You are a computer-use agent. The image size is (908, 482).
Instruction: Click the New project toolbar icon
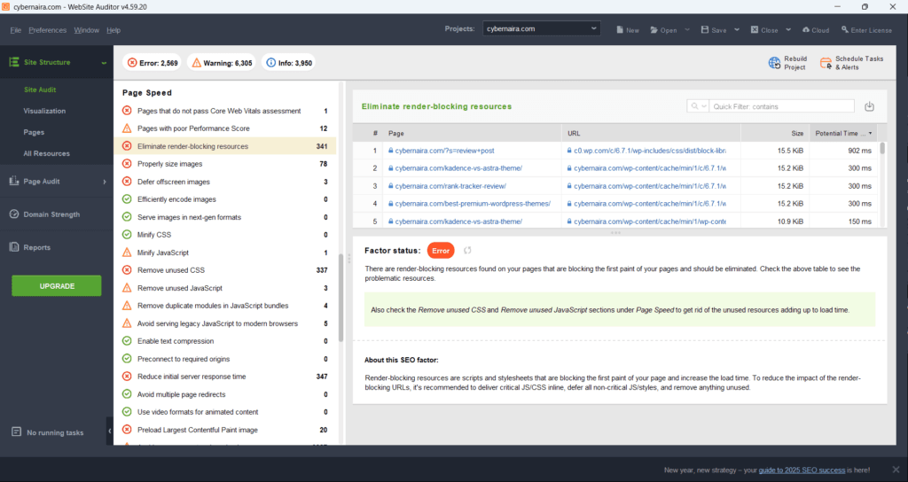(x=628, y=30)
